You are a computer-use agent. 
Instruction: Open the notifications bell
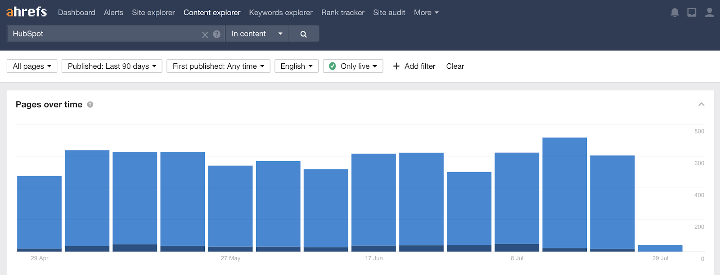[675, 13]
